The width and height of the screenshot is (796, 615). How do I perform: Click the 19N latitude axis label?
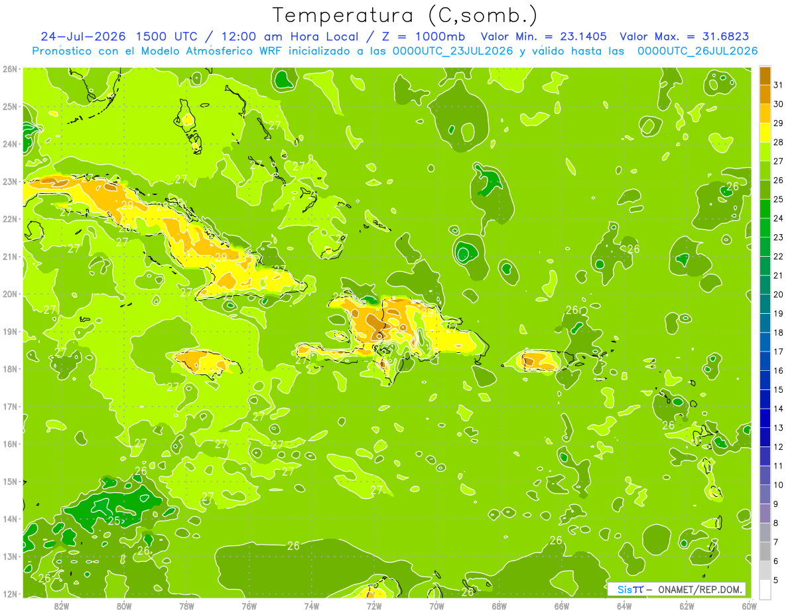click(9, 331)
